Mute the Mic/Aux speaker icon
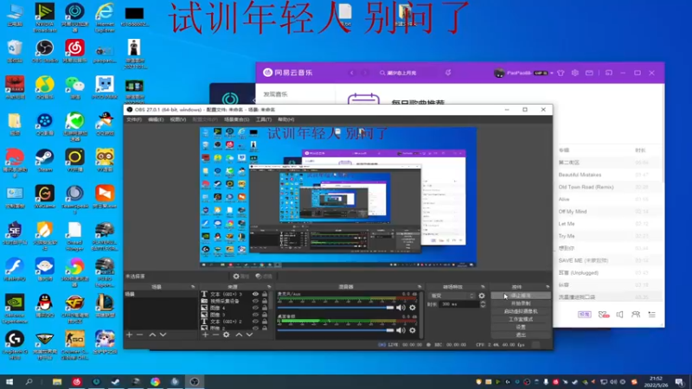Screen dimensions: 692x389 click(400, 308)
